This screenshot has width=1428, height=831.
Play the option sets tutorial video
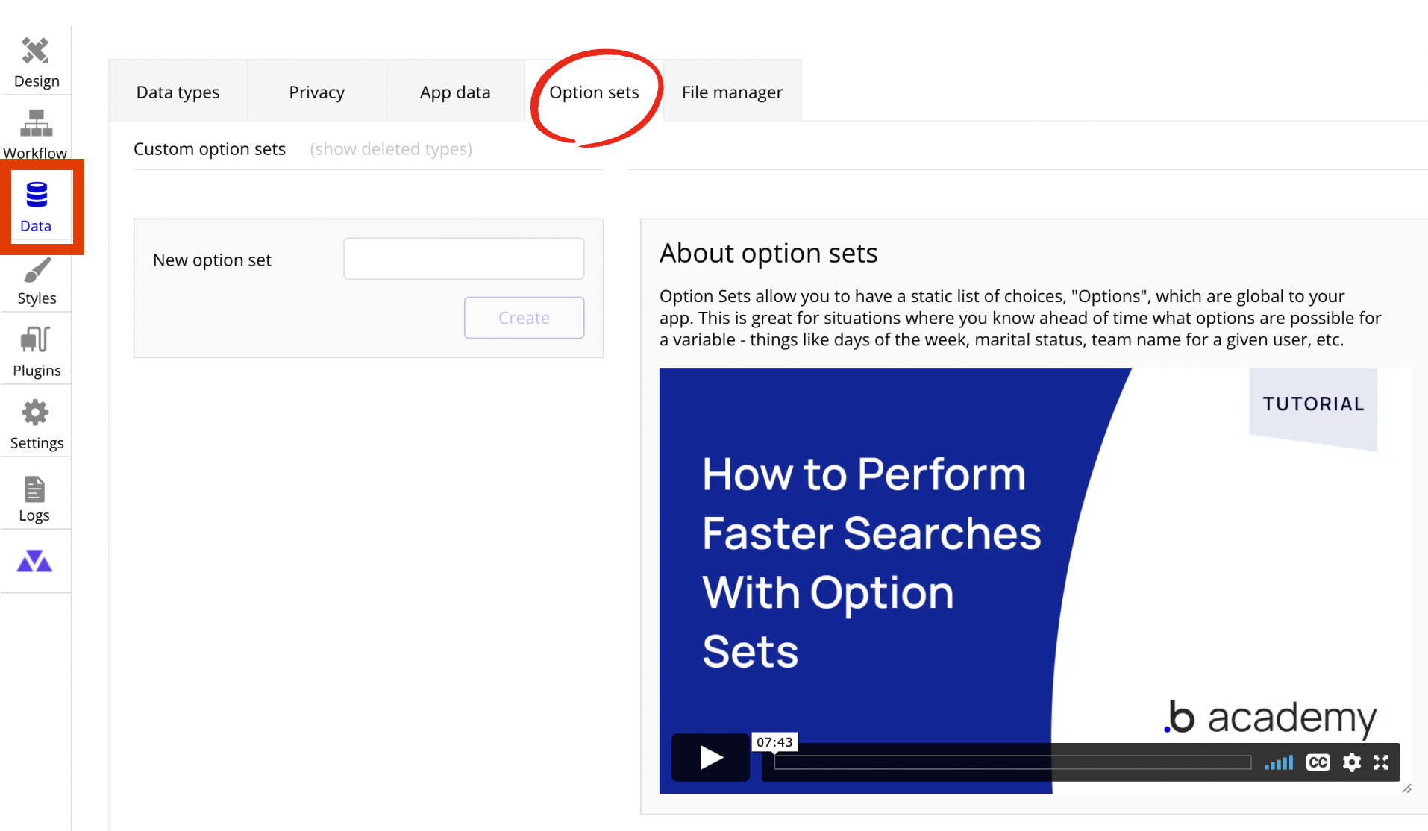pyautogui.click(x=711, y=758)
